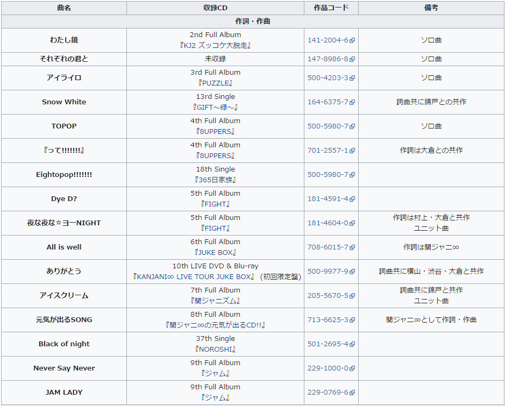Click the song title アイライロ
Viewport: 505px width, 406px height.
[64, 77]
